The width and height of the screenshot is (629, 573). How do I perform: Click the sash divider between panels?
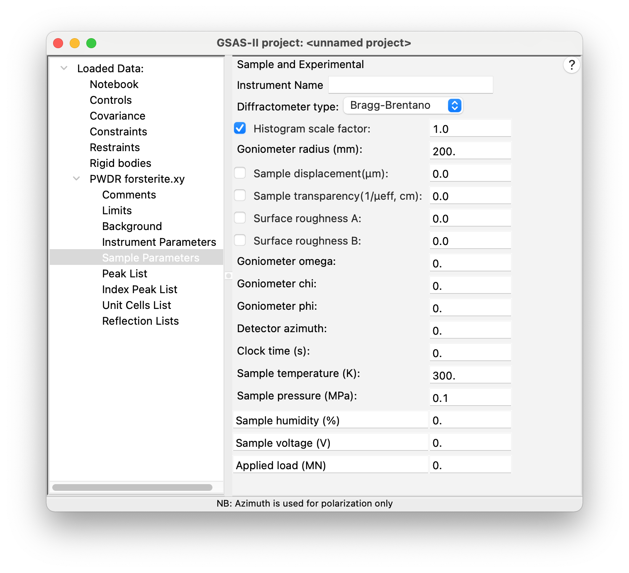pos(229,276)
